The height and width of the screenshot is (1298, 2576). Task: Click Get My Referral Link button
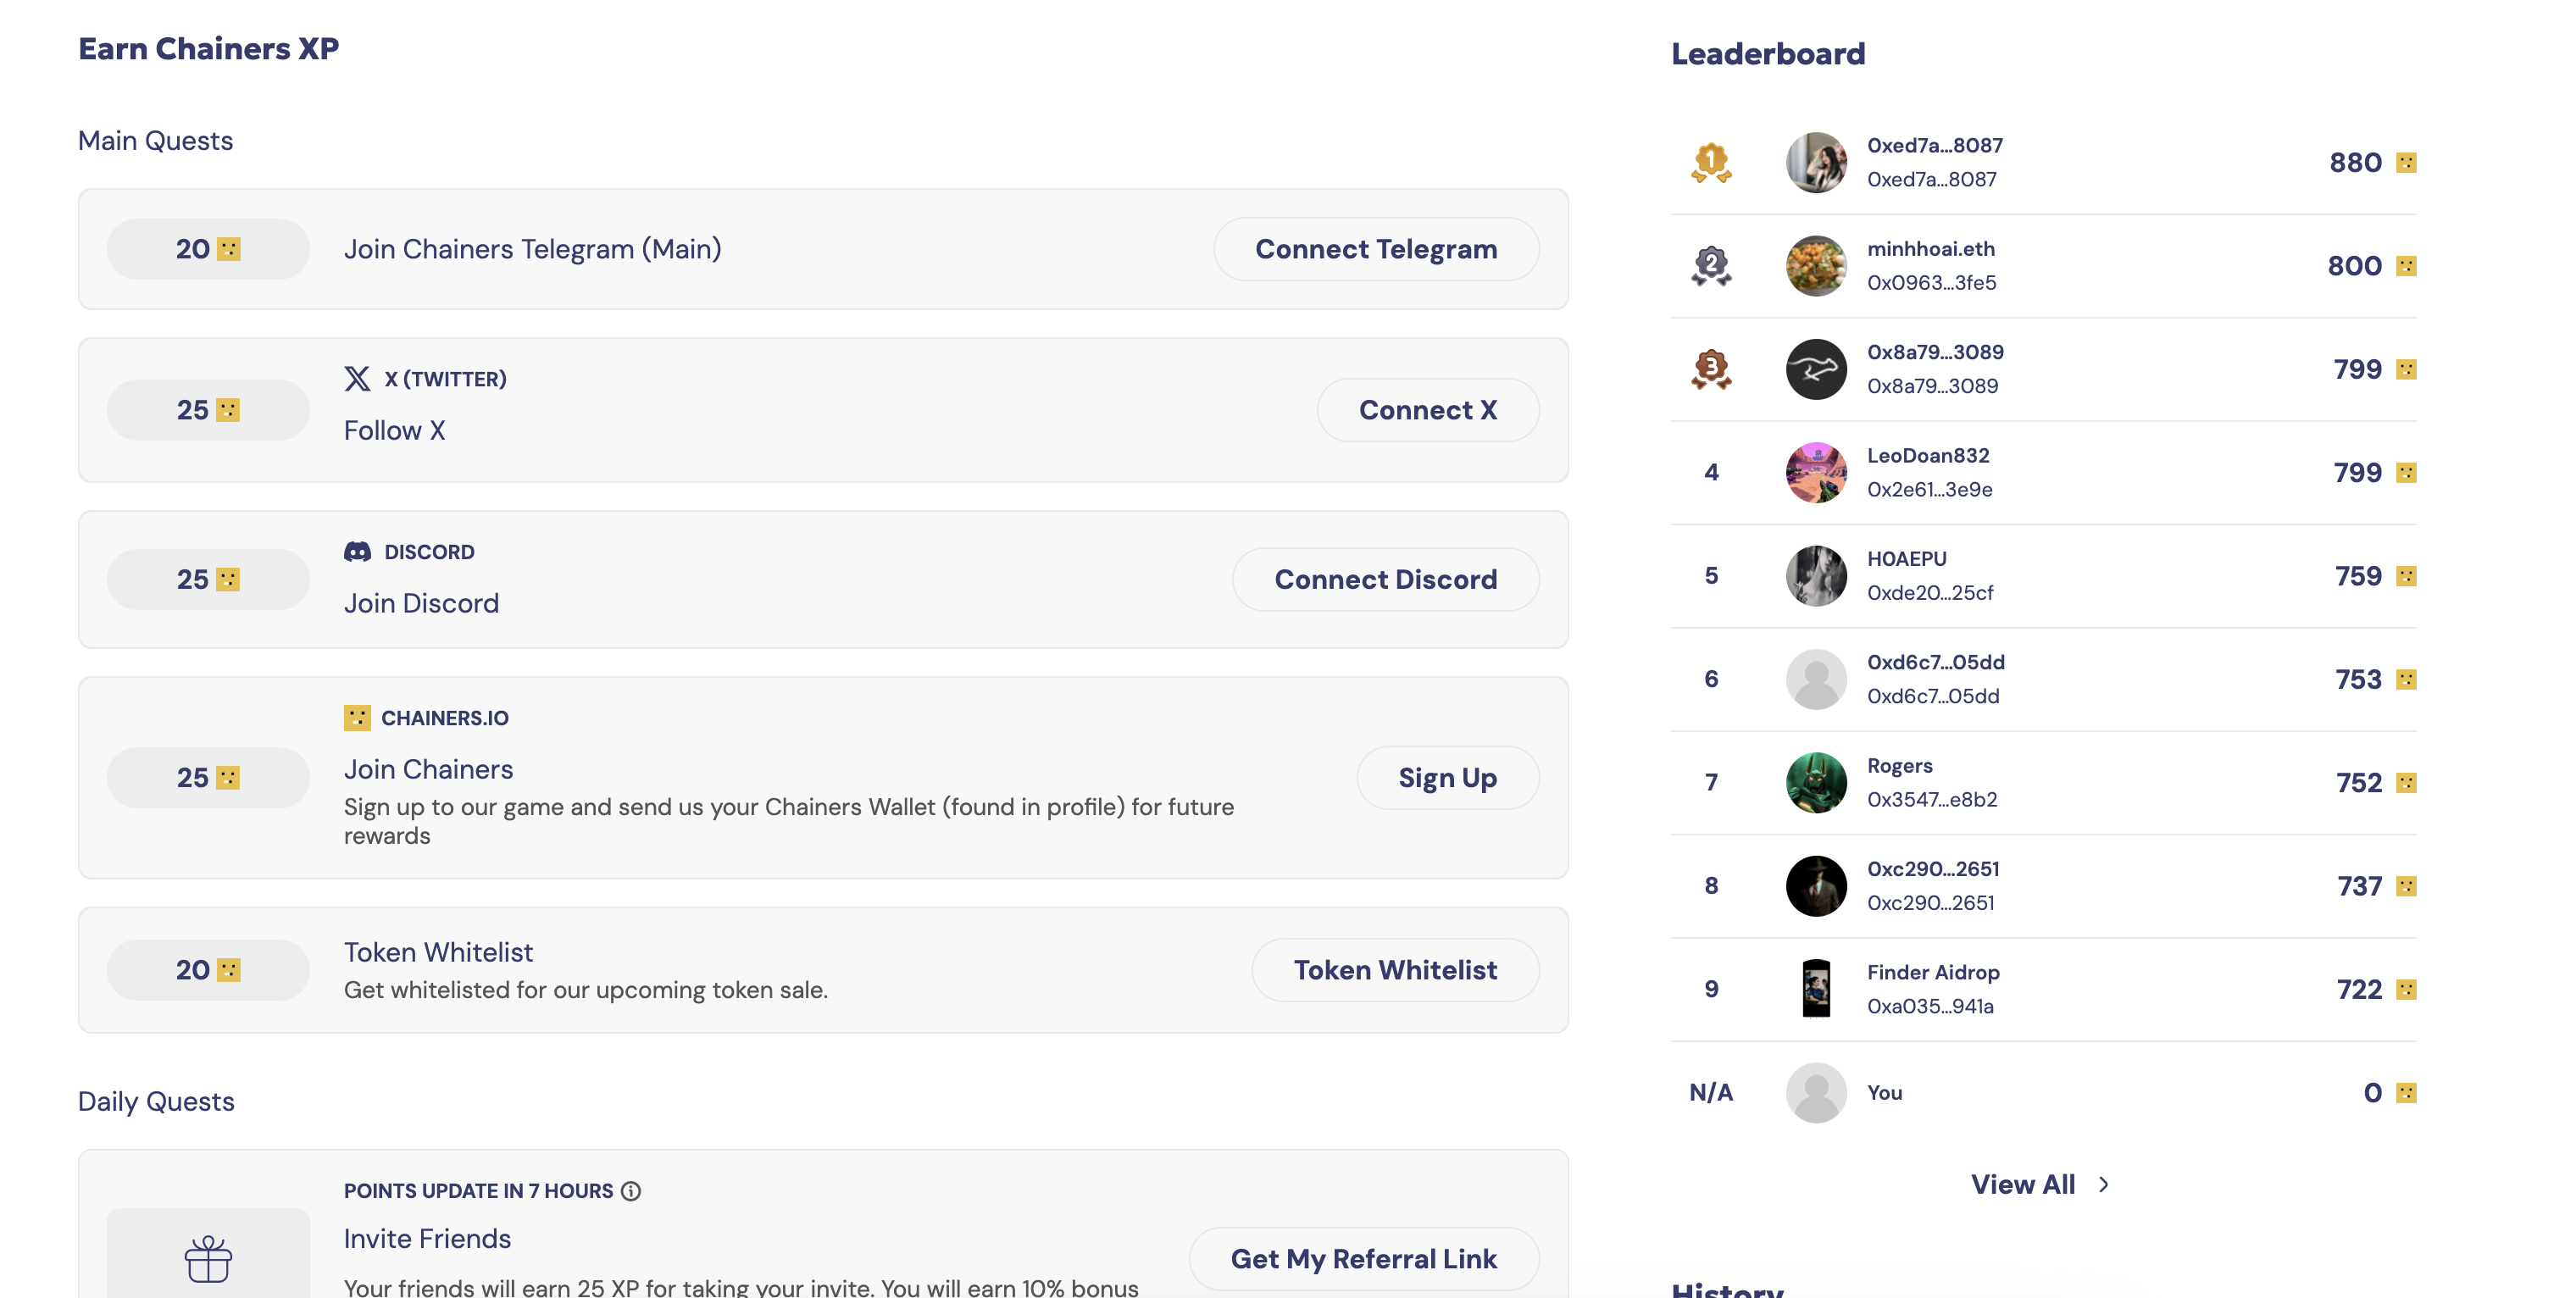(x=1363, y=1259)
